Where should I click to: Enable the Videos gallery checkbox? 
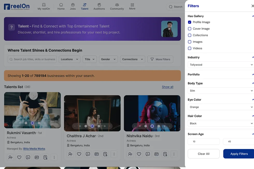coord(189,48)
